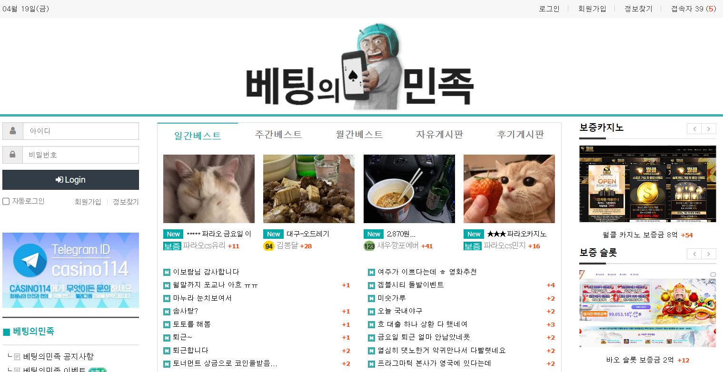Show previous item in 보증카지노 carousel
Screen dimensions: 723x372
pos(694,129)
